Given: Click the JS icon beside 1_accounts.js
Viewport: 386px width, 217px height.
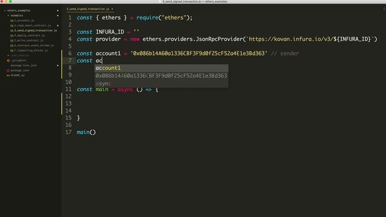Looking at the screenshot, I should [x=12, y=20].
